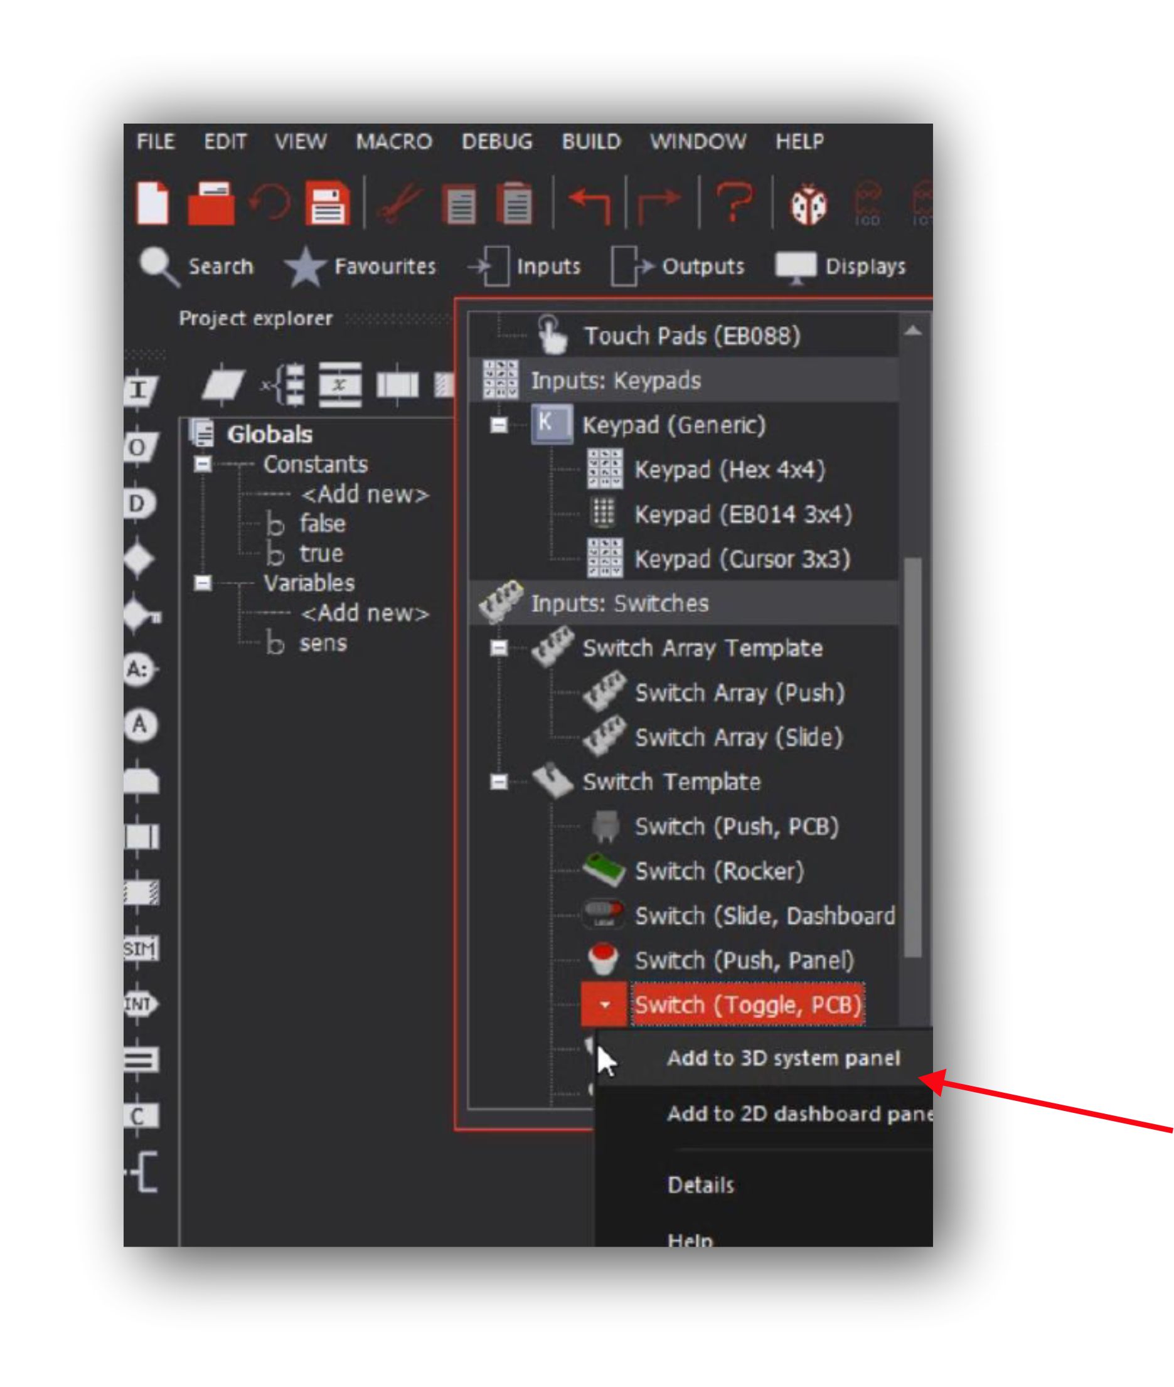Open the Favourites star category
The height and width of the screenshot is (1387, 1174).
tap(360, 267)
